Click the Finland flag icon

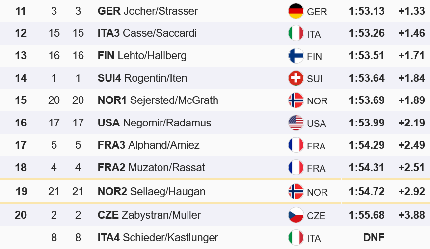(x=296, y=56)
